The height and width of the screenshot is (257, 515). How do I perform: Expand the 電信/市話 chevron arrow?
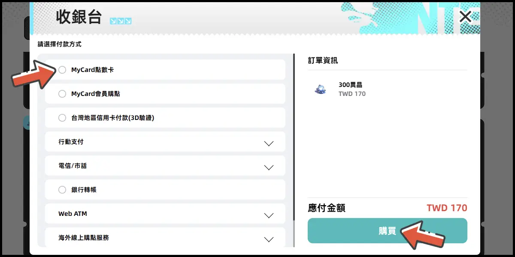click(269, 167)
